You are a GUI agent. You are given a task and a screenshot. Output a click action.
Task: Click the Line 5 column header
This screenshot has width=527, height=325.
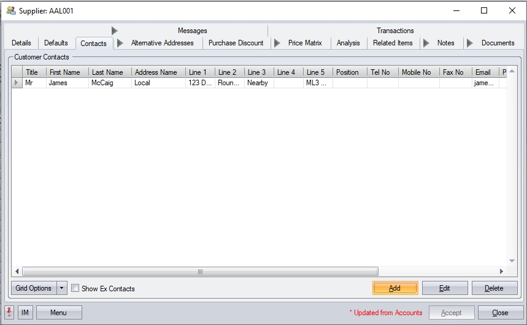[x=318, y=72]
